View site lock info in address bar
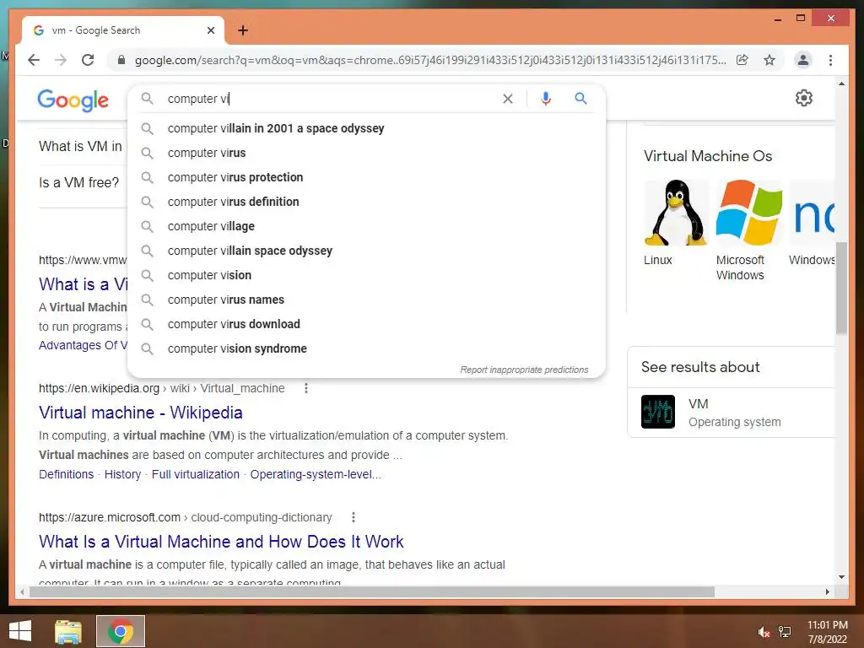Screen dimensions: 864x648 (x=121, y=60)
